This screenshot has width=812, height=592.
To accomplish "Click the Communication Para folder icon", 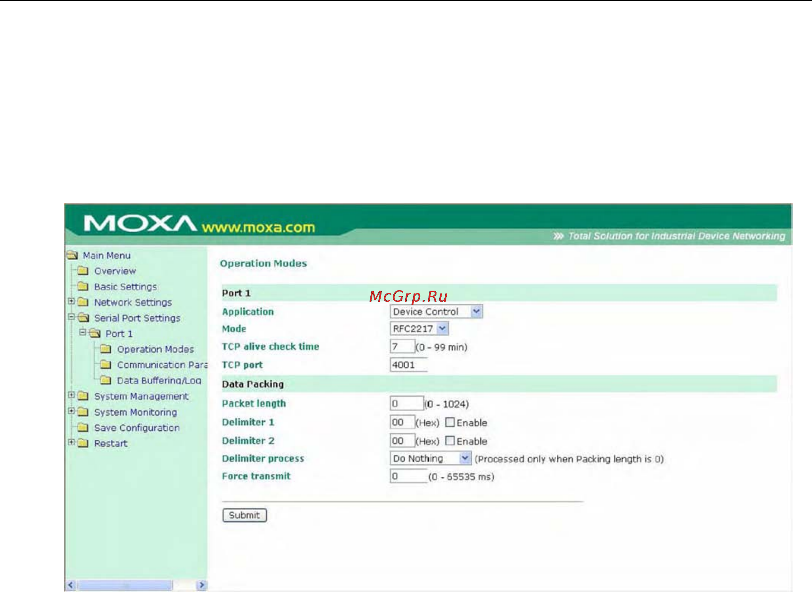I will pyautogui.click(x=106, y=364).
